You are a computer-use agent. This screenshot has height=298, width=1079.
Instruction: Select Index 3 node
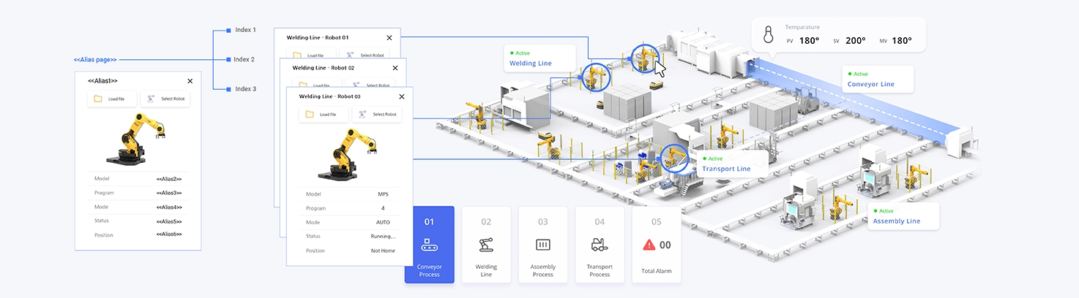(x=229, y=88)
